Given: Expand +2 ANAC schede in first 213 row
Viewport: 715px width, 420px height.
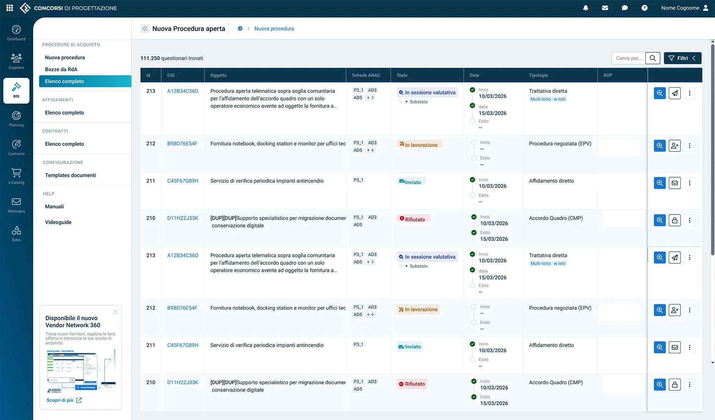Looking at the screenshot, I should point(370,98).
